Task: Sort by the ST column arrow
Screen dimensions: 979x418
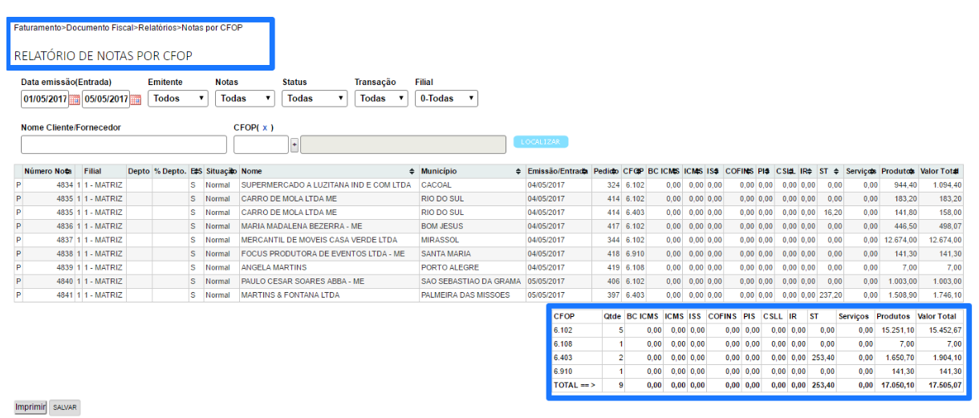Action: click(836, 172)
